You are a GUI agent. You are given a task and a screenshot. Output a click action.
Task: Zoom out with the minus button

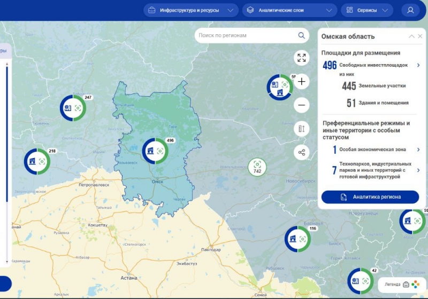[301, 105]
